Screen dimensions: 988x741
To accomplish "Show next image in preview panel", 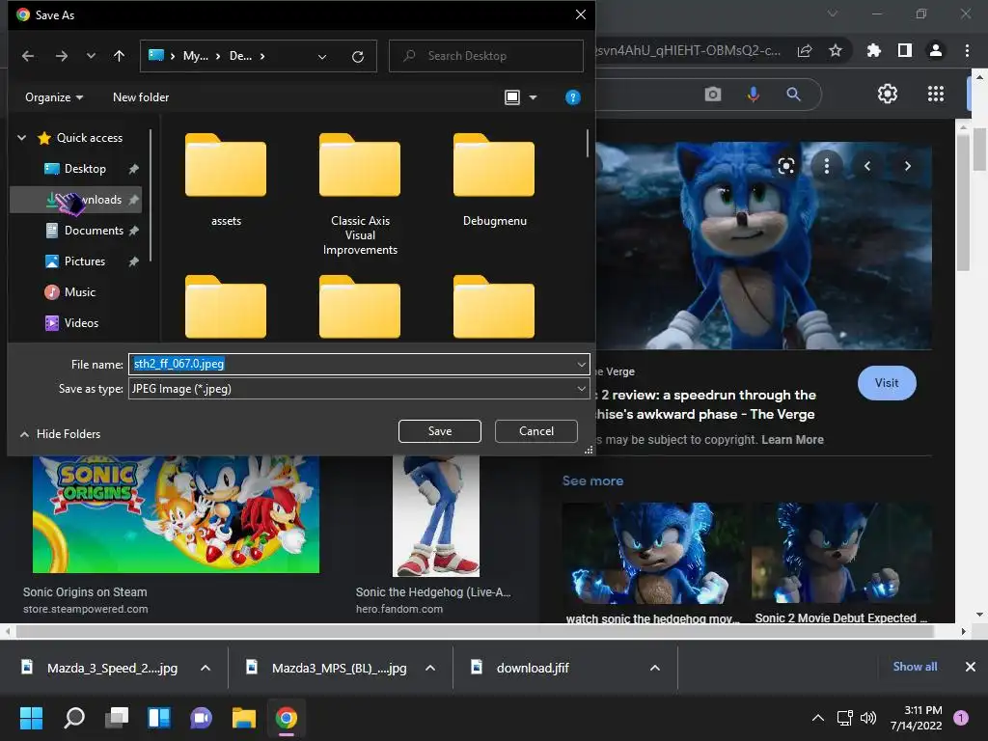I will click(x=907, y=166).
